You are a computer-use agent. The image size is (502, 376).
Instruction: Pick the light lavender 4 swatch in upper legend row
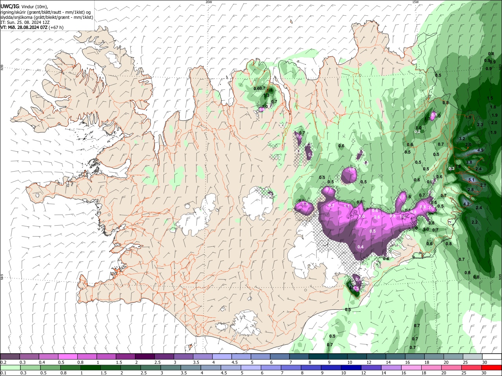[222, 356]
